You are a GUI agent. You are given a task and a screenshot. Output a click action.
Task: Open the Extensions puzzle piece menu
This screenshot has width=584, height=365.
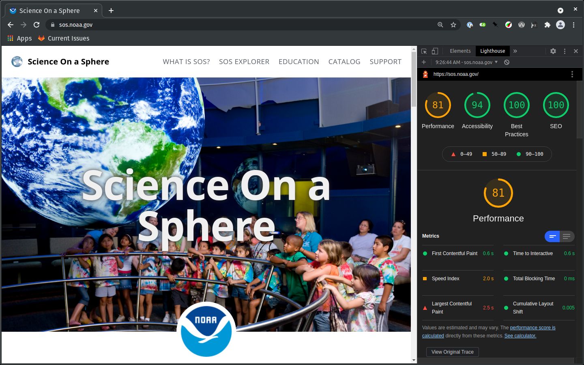click(547, 25)
